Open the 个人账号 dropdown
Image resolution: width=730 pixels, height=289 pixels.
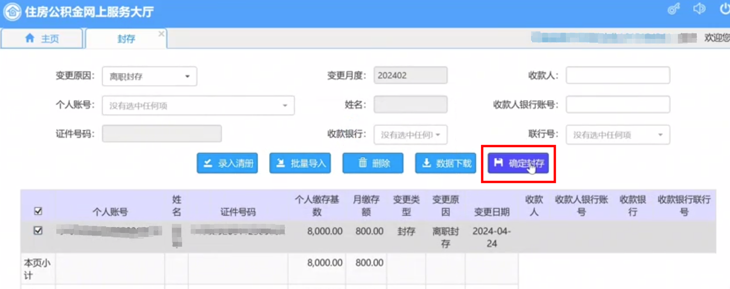coord(198,105)
